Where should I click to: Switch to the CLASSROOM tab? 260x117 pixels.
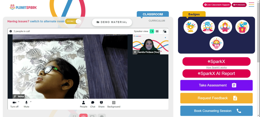[153, 14]
